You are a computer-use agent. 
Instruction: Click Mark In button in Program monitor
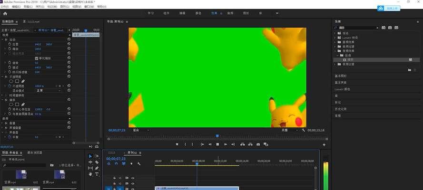(x=185, y=144)
